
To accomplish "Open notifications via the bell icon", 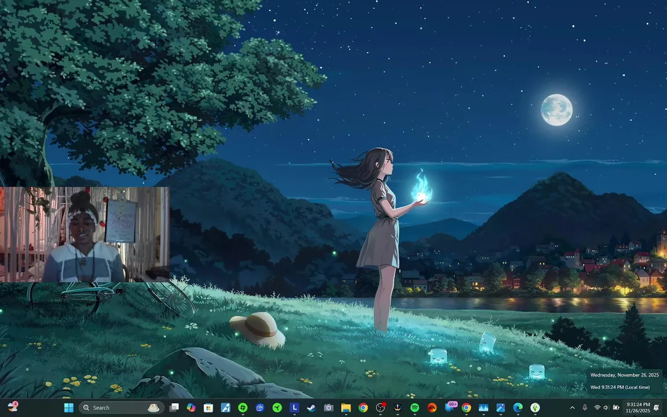I will click(x=657, y=408).
